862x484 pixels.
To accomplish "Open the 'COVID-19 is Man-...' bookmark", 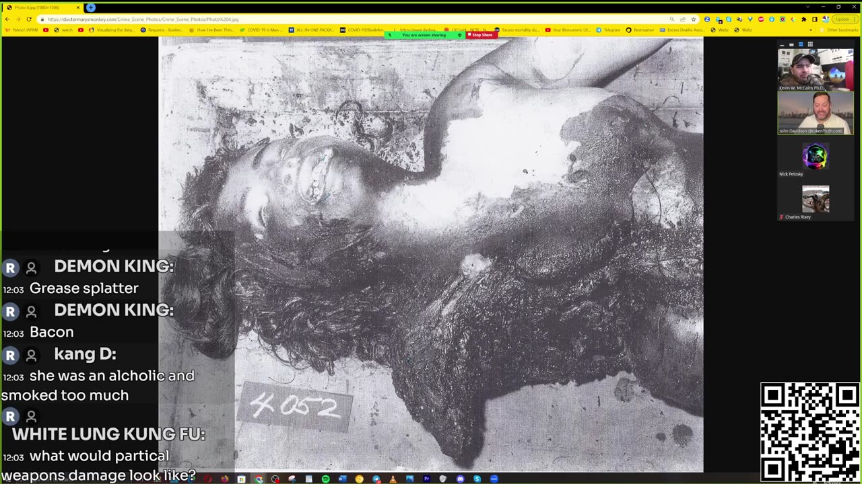I will (x=261, y=30).
